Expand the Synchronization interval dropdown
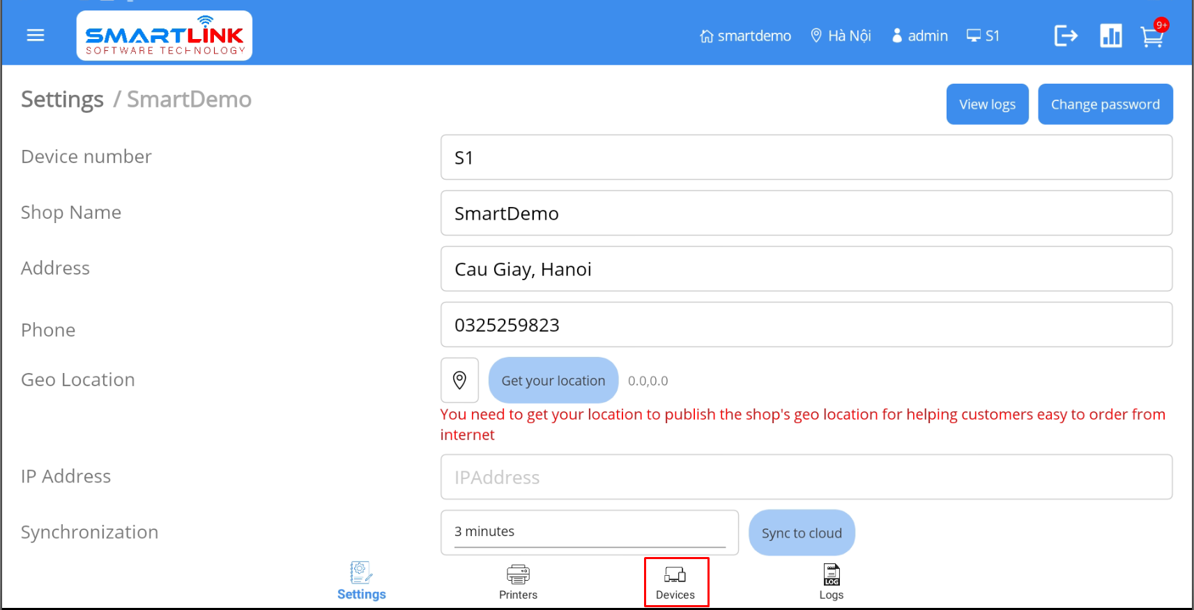1194x610 pixels. coord(589,532)
